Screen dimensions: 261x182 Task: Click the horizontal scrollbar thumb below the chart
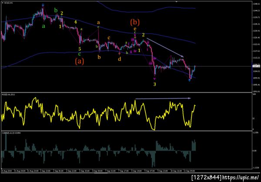coord(101,173)
